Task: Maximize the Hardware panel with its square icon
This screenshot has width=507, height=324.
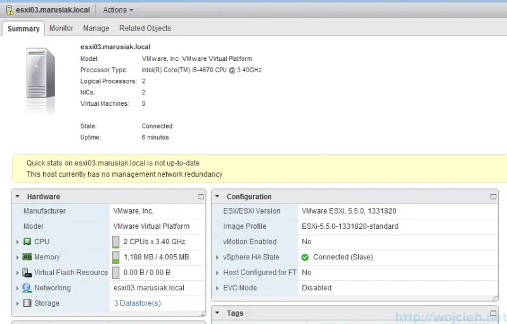Action: pyautogui.click(x=201, y=197)
